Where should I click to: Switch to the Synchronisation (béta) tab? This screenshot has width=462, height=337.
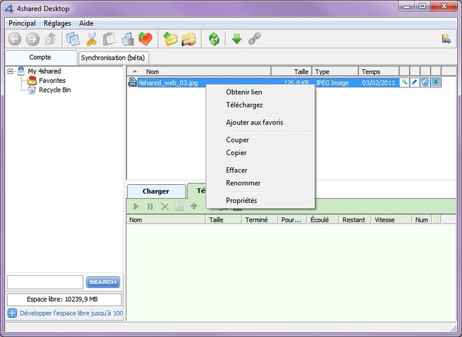click(113, 58)
